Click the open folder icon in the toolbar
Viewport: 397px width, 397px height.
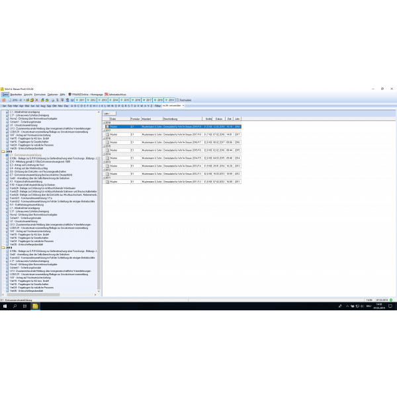(28, 100)
